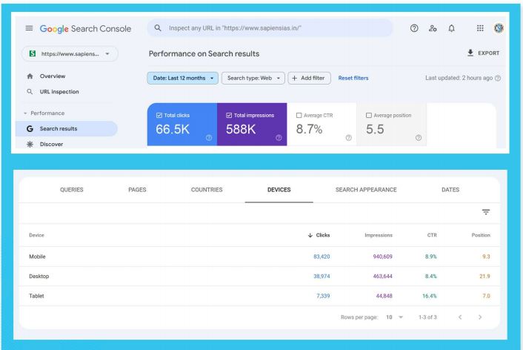This screenshot has height=350, width=523.
Task: Open the Rows per page dropdown
Action: 394,317
